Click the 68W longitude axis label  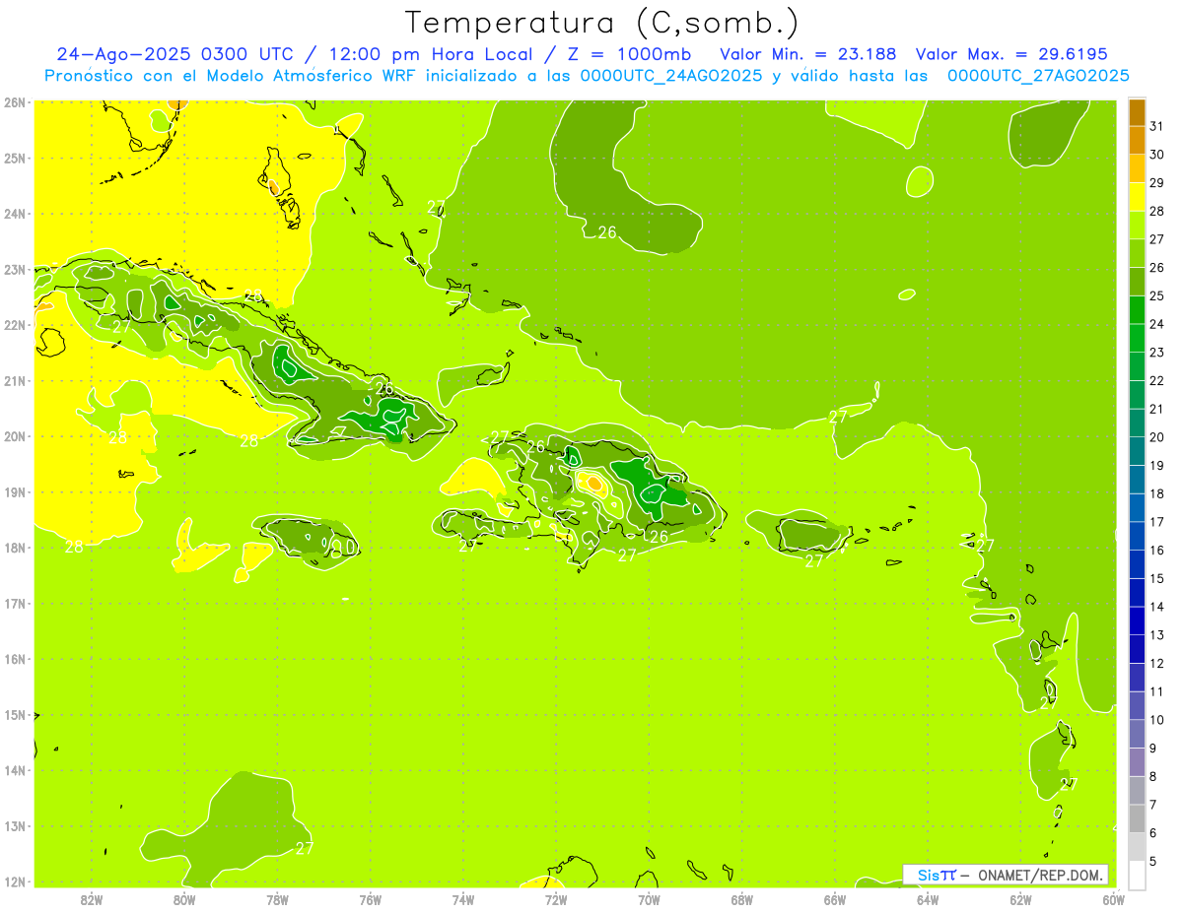click(x=742, y=899)
